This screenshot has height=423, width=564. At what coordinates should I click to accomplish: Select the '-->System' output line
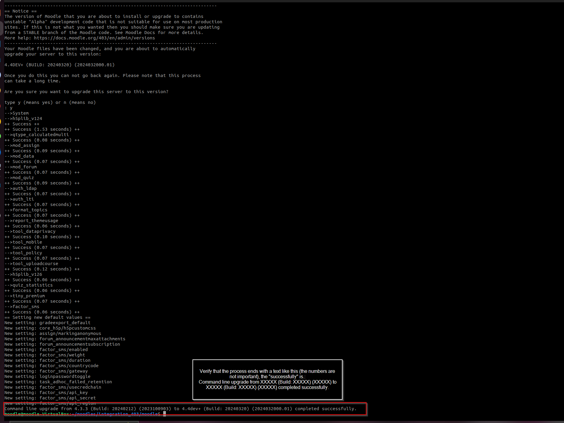pyautogui.click(x=17, y=113)
